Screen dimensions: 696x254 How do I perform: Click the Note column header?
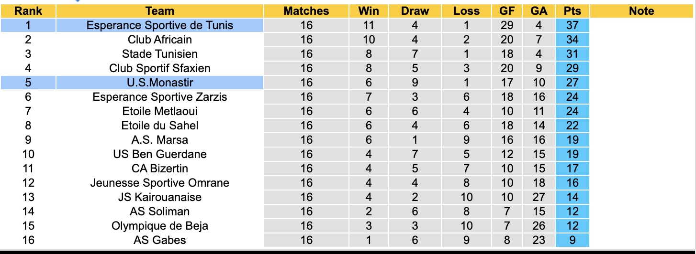coord(641,11)
